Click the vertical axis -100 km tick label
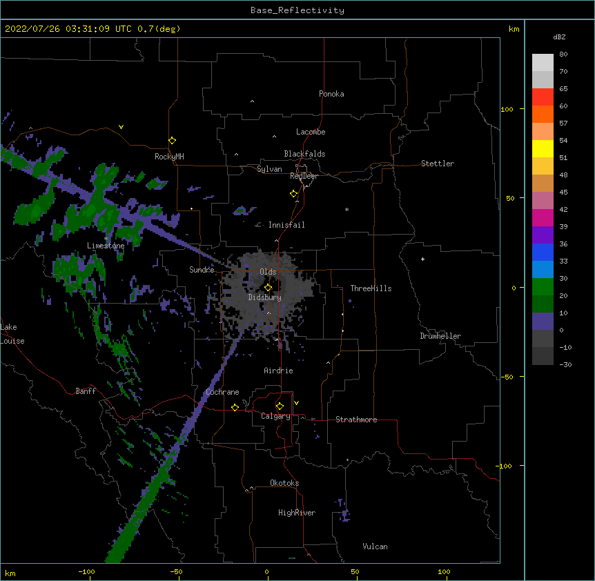The image size is (595, 581). 505,466
